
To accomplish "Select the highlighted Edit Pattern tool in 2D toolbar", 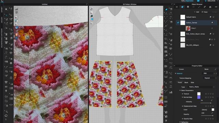I will pyautogui.click(x=166, y=9).
